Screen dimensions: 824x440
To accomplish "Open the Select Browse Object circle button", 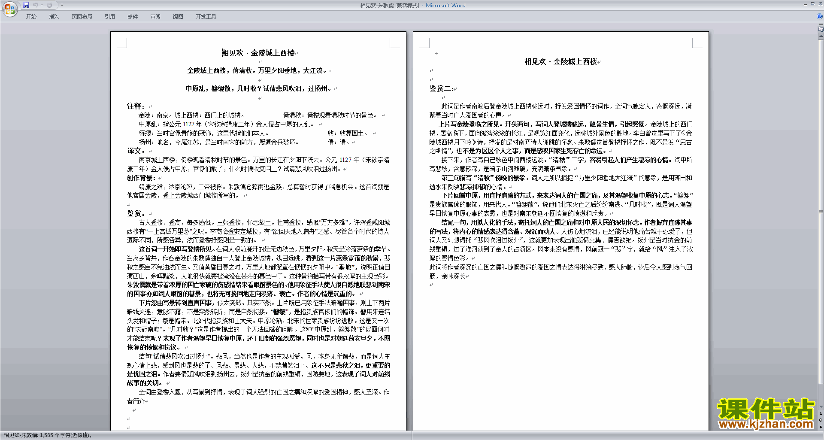I will (821, 420).
